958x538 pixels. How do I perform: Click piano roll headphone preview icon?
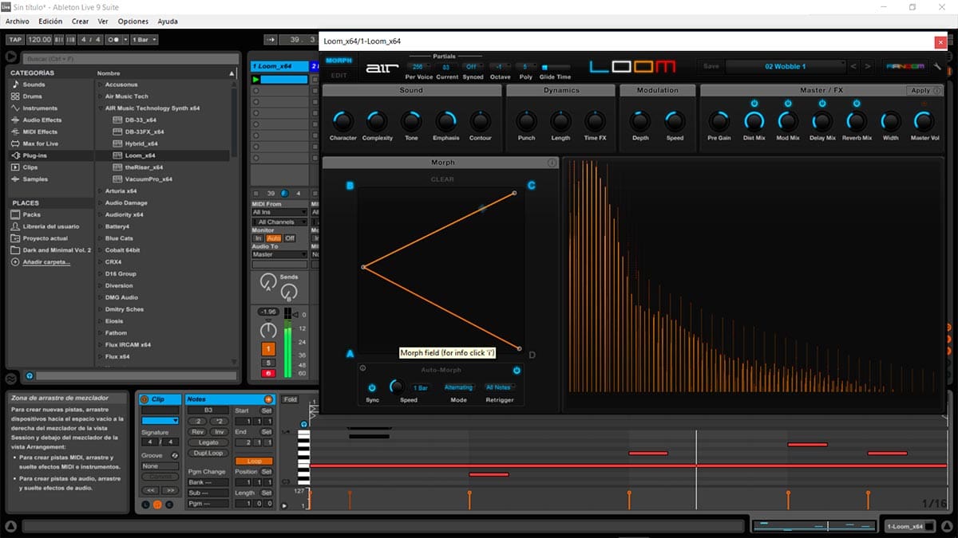pos(304,424)
